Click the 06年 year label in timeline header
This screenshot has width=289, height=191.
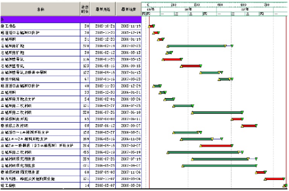click(x=188, y=9)
